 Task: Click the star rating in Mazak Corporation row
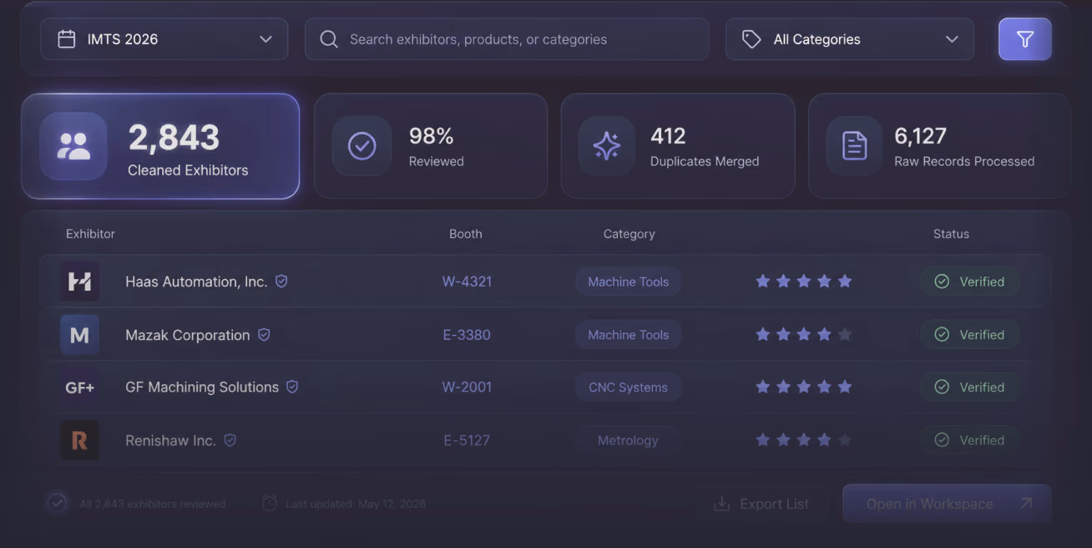click(803, 334)
